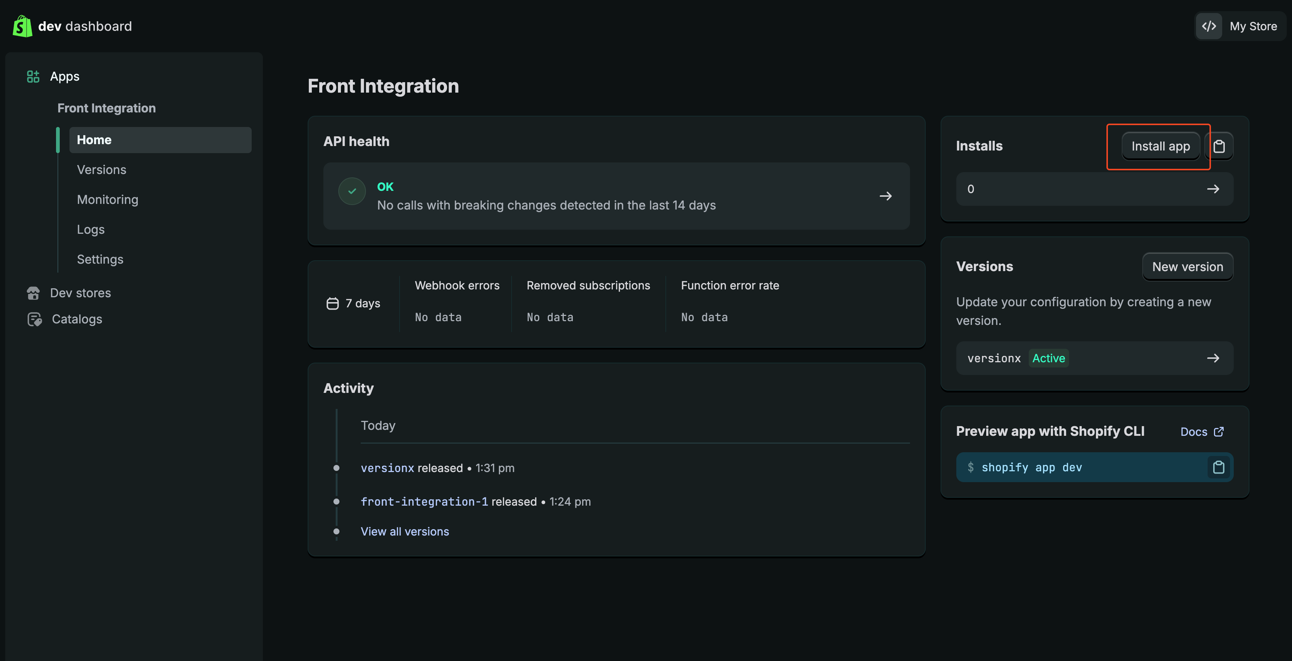Open the installs count row arrow
The image size is (1292, 661).
coord(1213,189)
